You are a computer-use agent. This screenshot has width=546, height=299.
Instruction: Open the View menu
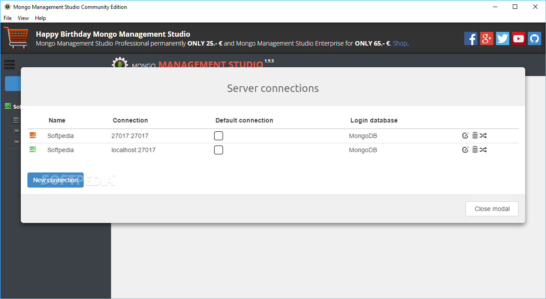23,18
